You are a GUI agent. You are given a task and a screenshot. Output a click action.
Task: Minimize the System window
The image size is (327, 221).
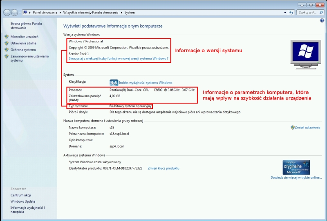click(302, 5)
